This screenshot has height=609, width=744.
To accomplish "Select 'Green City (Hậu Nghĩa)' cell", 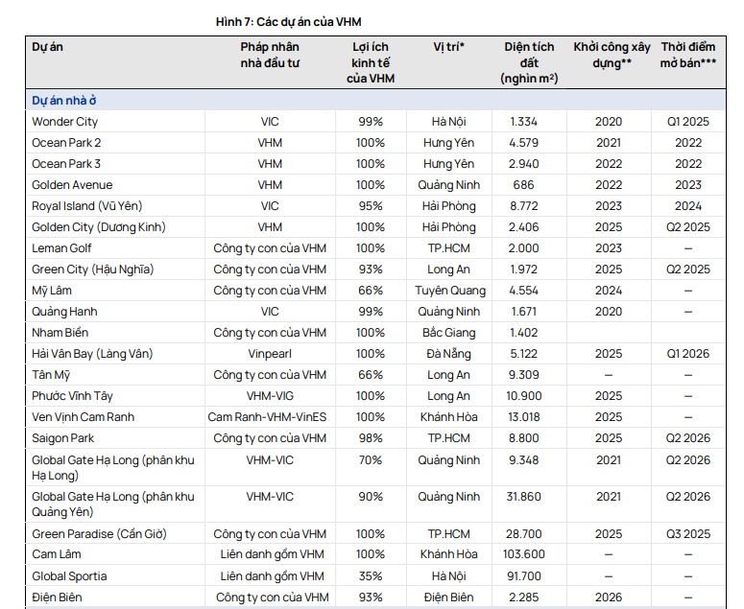I will pyautogui.click(x=93, y=269).
